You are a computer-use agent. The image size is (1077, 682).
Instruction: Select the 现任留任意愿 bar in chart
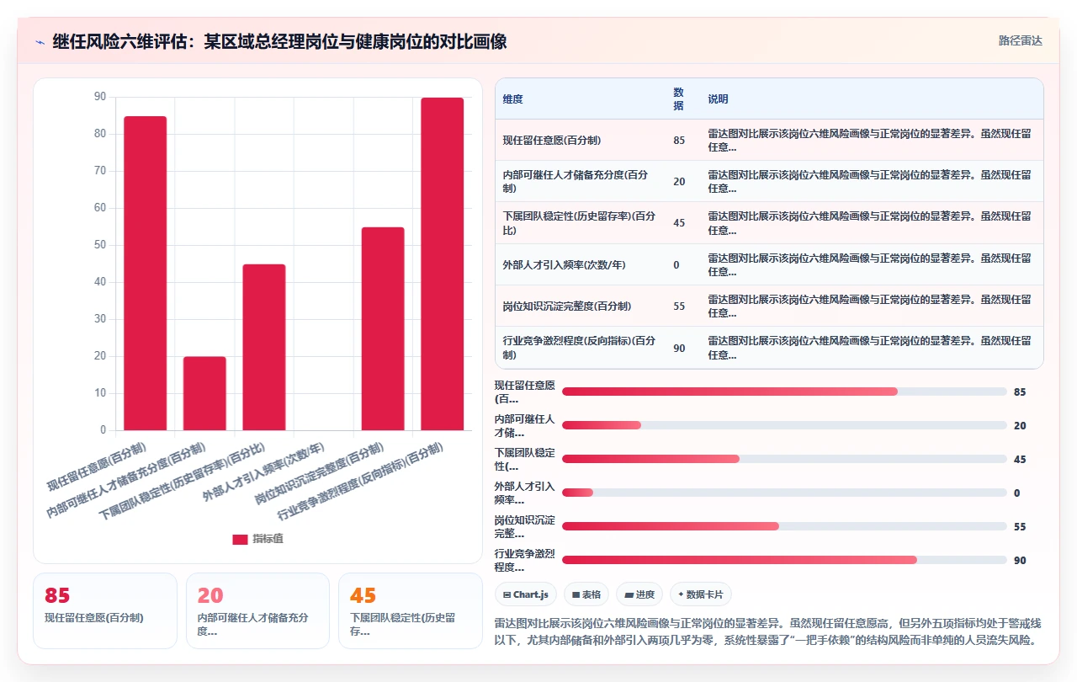click(146, 274)
